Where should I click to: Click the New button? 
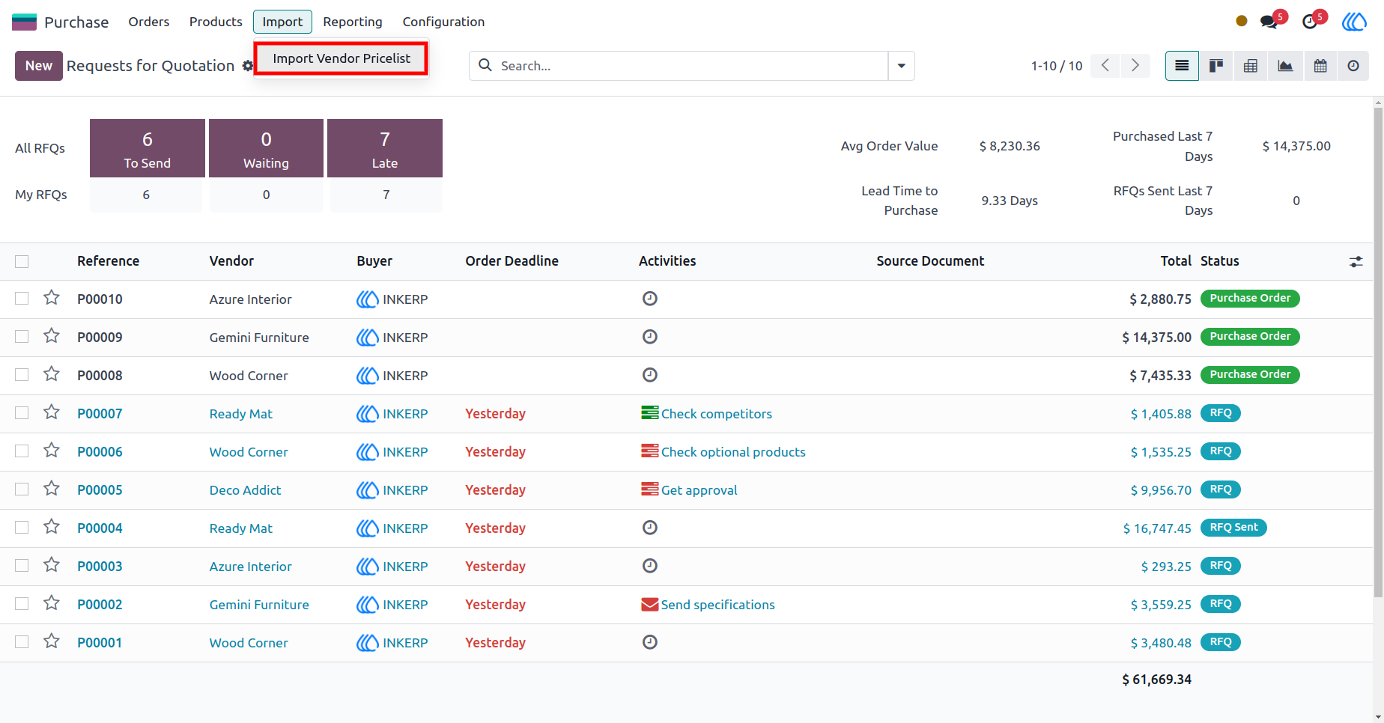tap(39, 66)
